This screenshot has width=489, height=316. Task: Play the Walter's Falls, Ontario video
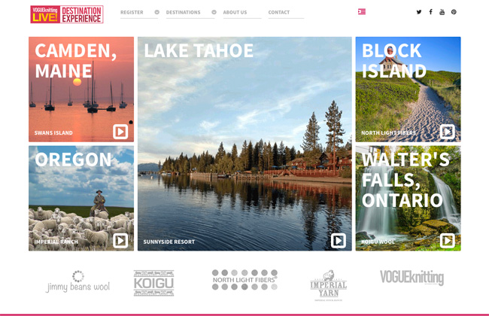point(447,241)
